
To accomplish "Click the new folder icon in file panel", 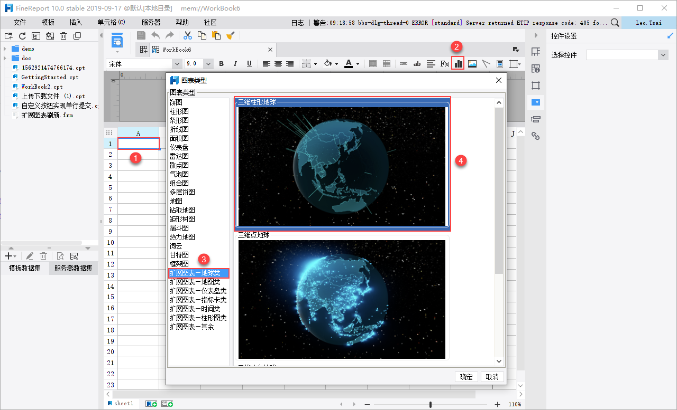I will click(x=8, y=36).
